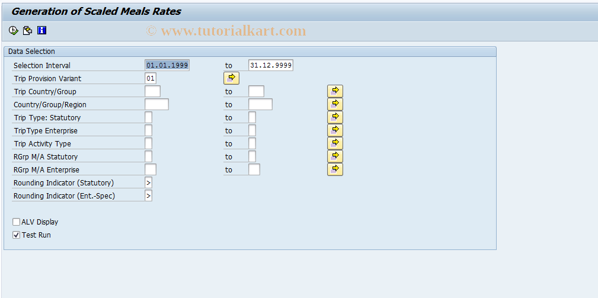Viewport: 598px width, 298px height.
Task: Click the Generation of Scaled Meals Rates title
Action: 96,11
